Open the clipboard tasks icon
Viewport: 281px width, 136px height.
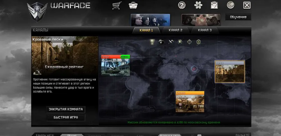tap(214, 5)
